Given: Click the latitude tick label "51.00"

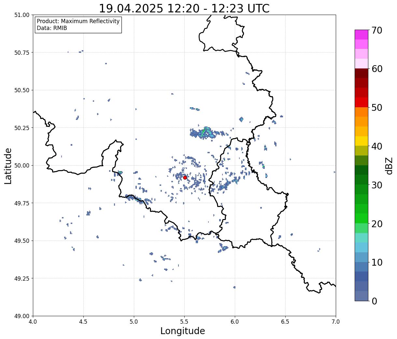Looking at the screenshot, I should pyautogui.click(x=22, y=15).
